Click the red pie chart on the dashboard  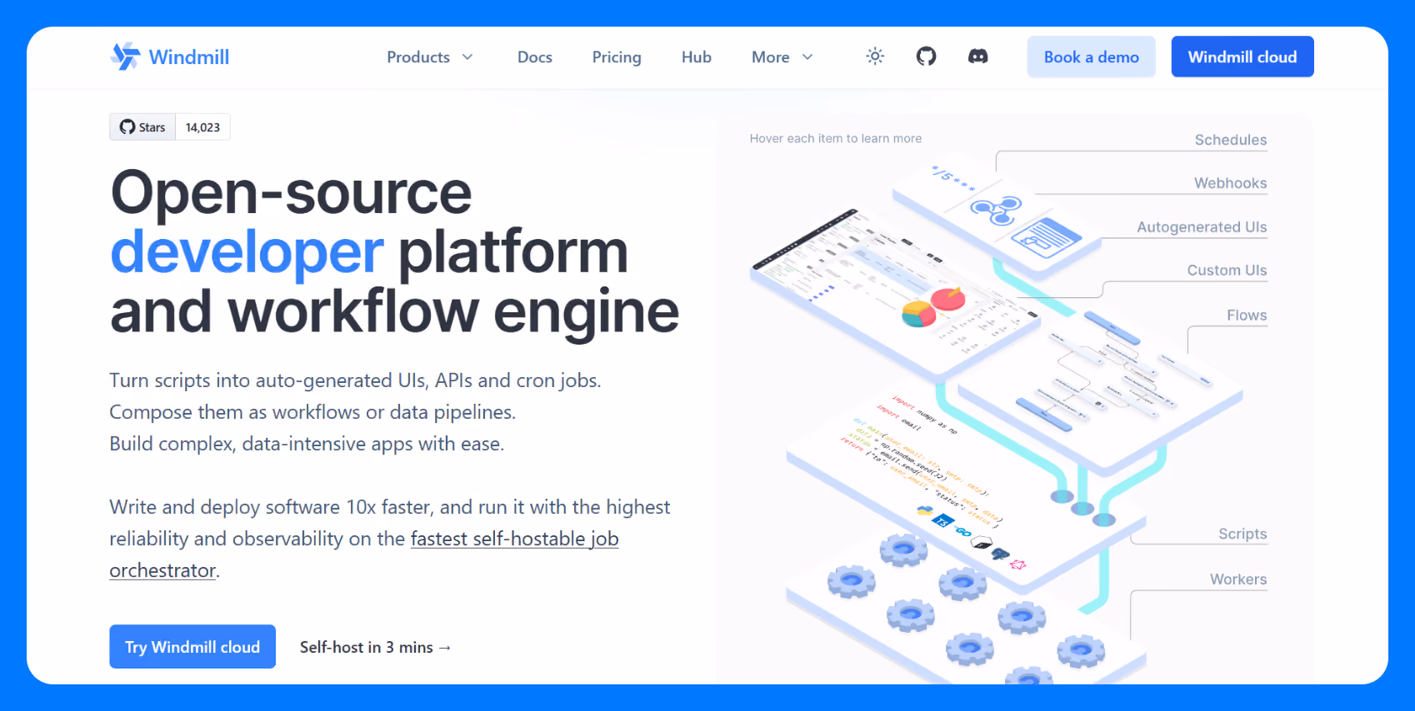click(947, 298)
